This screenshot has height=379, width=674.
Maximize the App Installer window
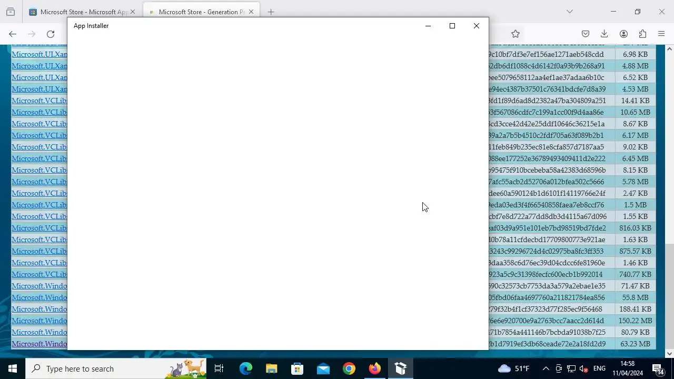click(452, 26)
